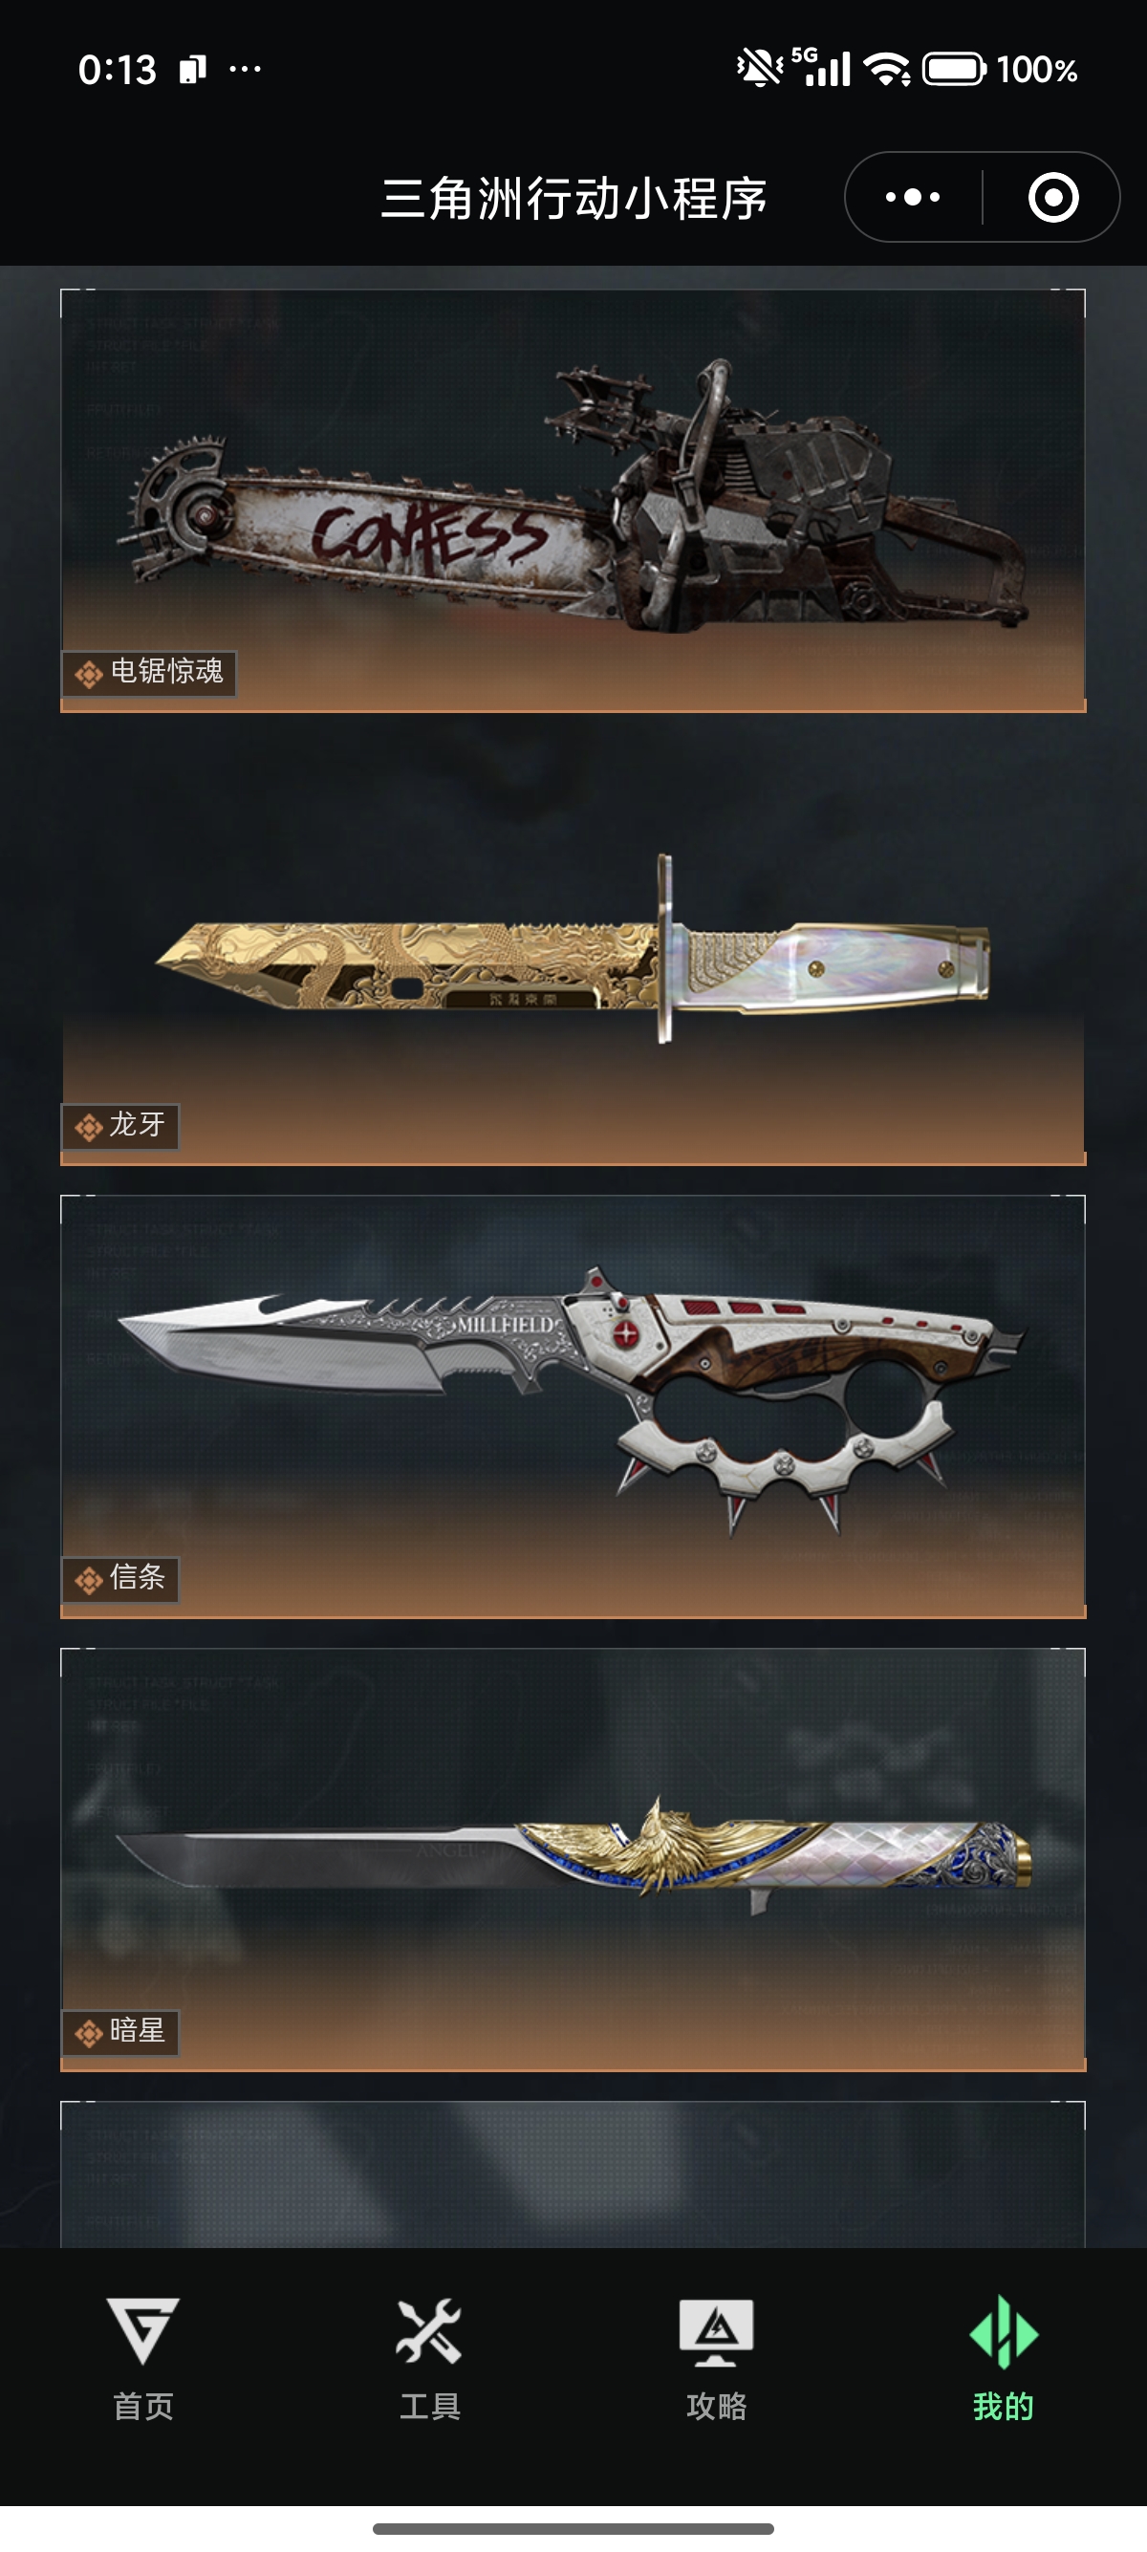Tap the partially visible card below 暗星

573,2174
